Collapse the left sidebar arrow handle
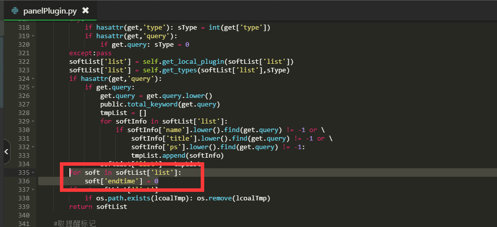Viewport: 497px width, 227px height. coord(6,152)
